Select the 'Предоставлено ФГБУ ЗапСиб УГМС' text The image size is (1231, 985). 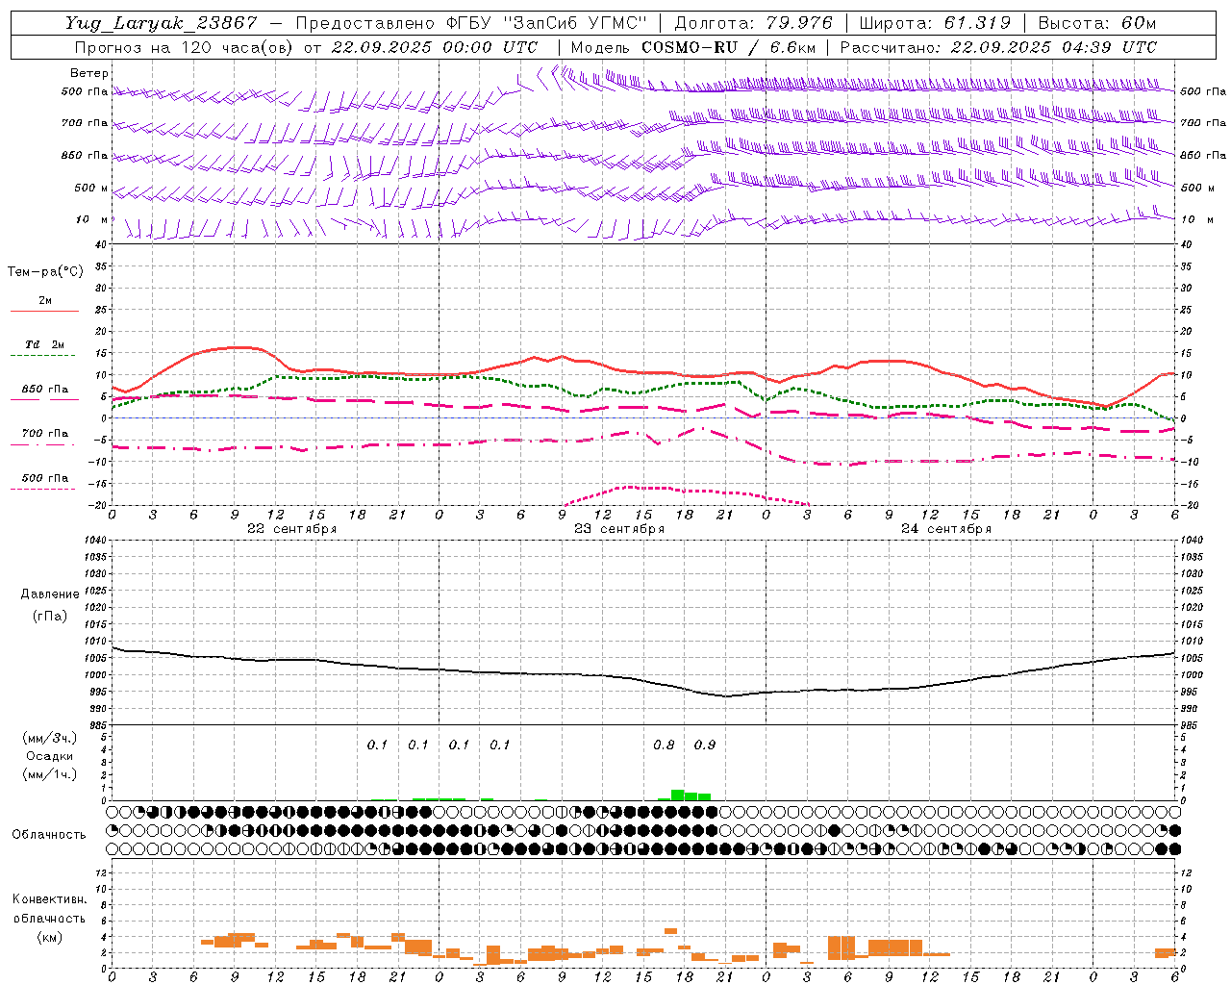(471, 23)
